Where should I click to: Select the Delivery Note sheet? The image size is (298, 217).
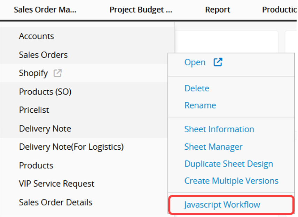point(45,129)
